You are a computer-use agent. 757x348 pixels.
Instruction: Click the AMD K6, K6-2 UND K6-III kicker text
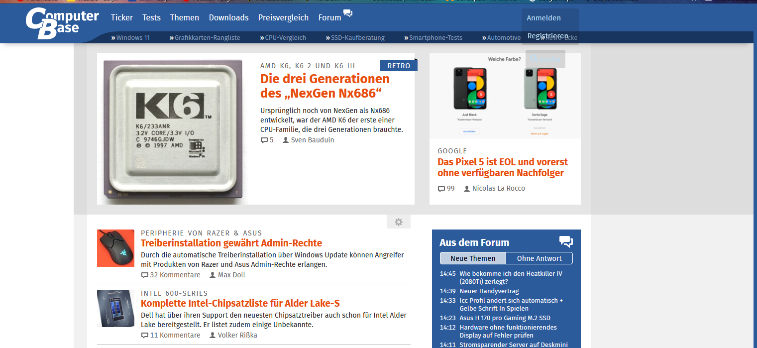click(x=308, y=66)
